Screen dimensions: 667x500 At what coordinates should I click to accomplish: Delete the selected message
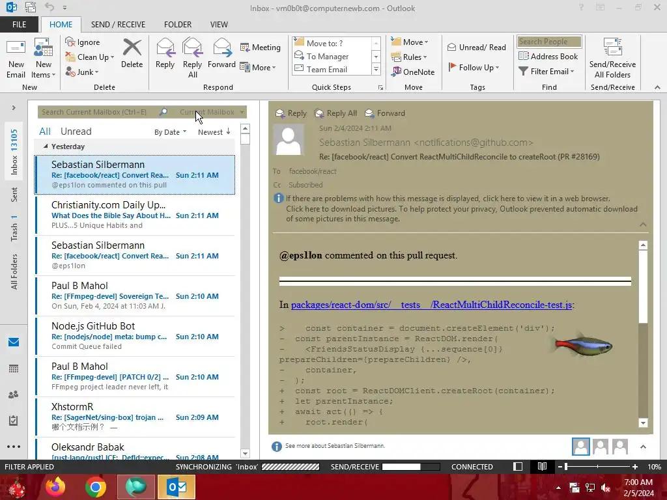click(132, 54)
